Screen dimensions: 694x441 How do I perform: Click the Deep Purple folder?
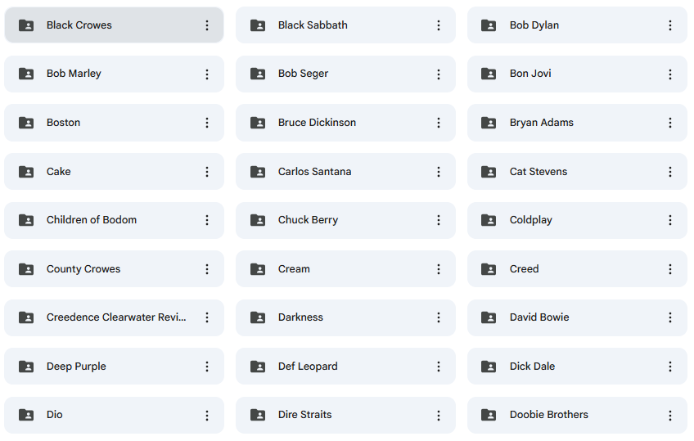point(115,367)
